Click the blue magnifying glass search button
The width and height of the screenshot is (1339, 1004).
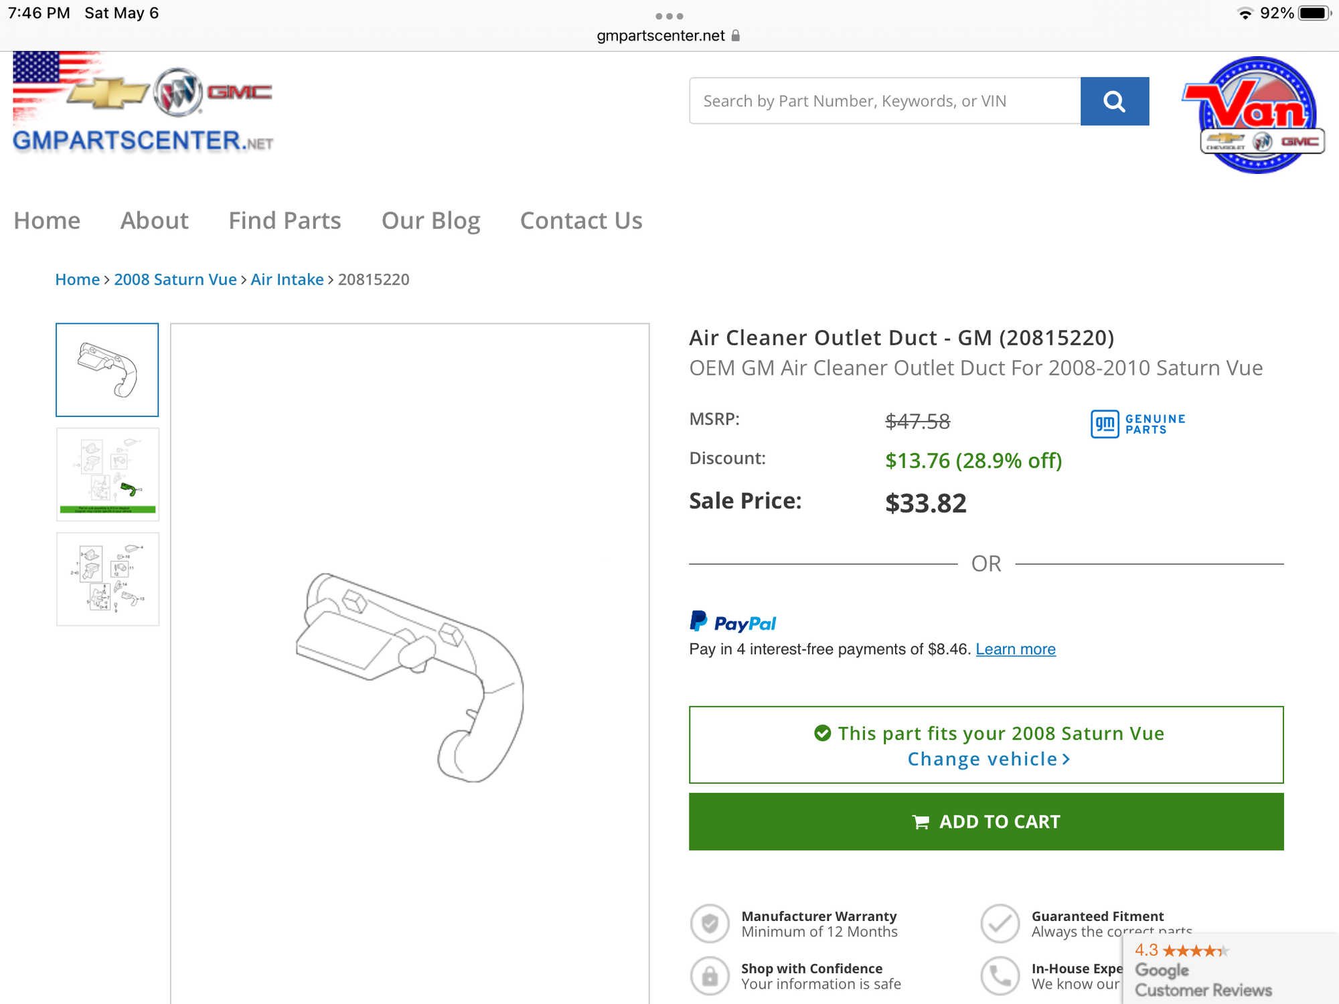click(x=1114, y=101)
